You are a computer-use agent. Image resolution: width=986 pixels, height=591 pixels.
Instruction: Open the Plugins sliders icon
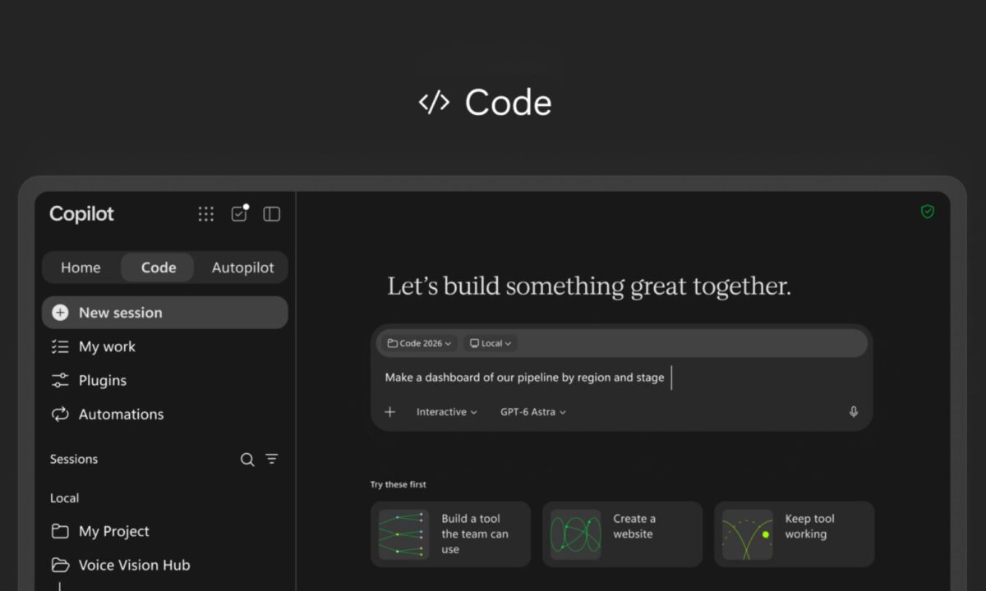(x=60, y=380)
